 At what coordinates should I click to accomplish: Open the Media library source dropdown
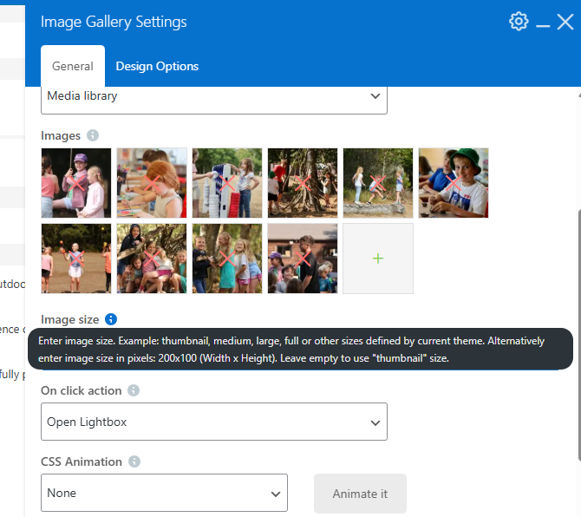click(214, 96)
